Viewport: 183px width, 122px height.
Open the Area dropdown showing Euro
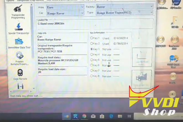[x=65, y=7]
